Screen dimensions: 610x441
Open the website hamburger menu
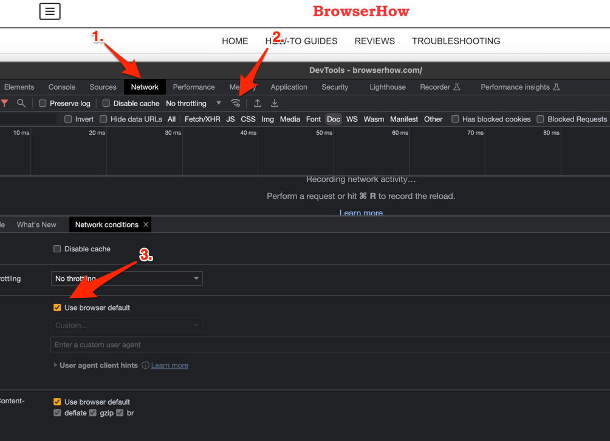coord(50,12)
